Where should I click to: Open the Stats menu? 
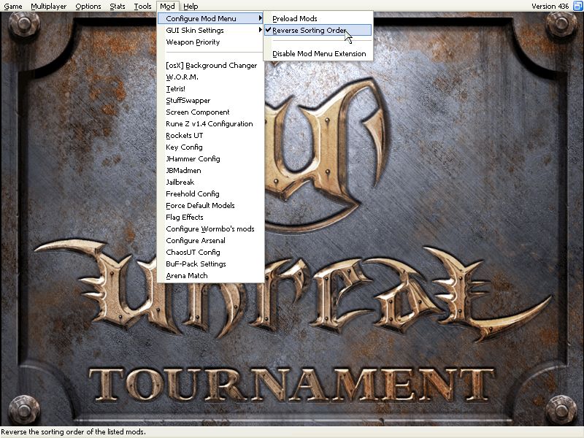(x=117, y=6)
